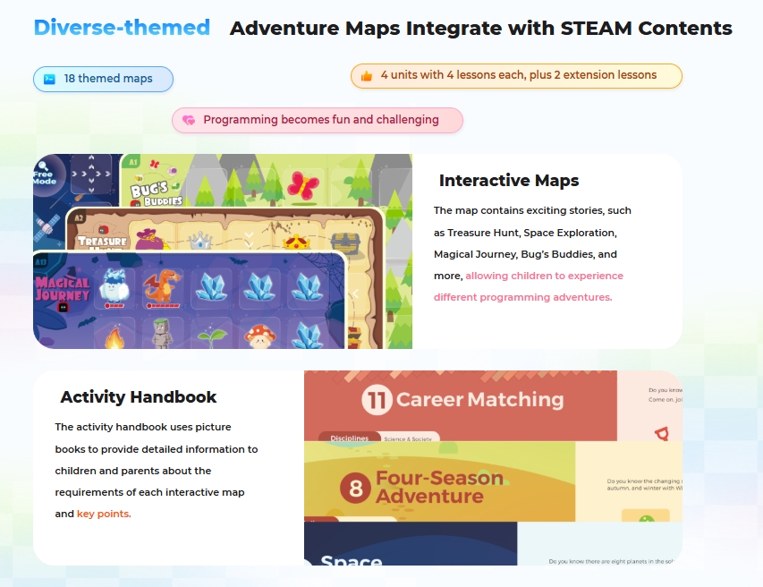The width and height of the screenshot is (763, 587).
Task: Click the Free Mode magnifier icon on map
Action: tap(43, 166)
